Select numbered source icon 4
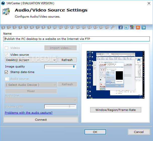This screenshot has width=153, height=141. point(21,28)
